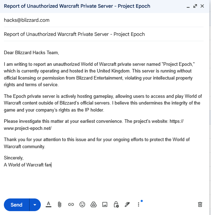This screenshot has width=211, height=215.
Task: Open formatting options text icon
Action: click(x=49, y=204)
